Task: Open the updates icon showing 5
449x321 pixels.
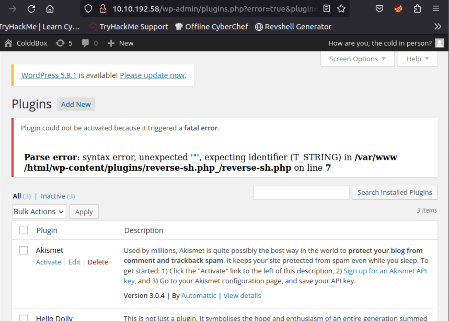Action: [x=64, y=43]
